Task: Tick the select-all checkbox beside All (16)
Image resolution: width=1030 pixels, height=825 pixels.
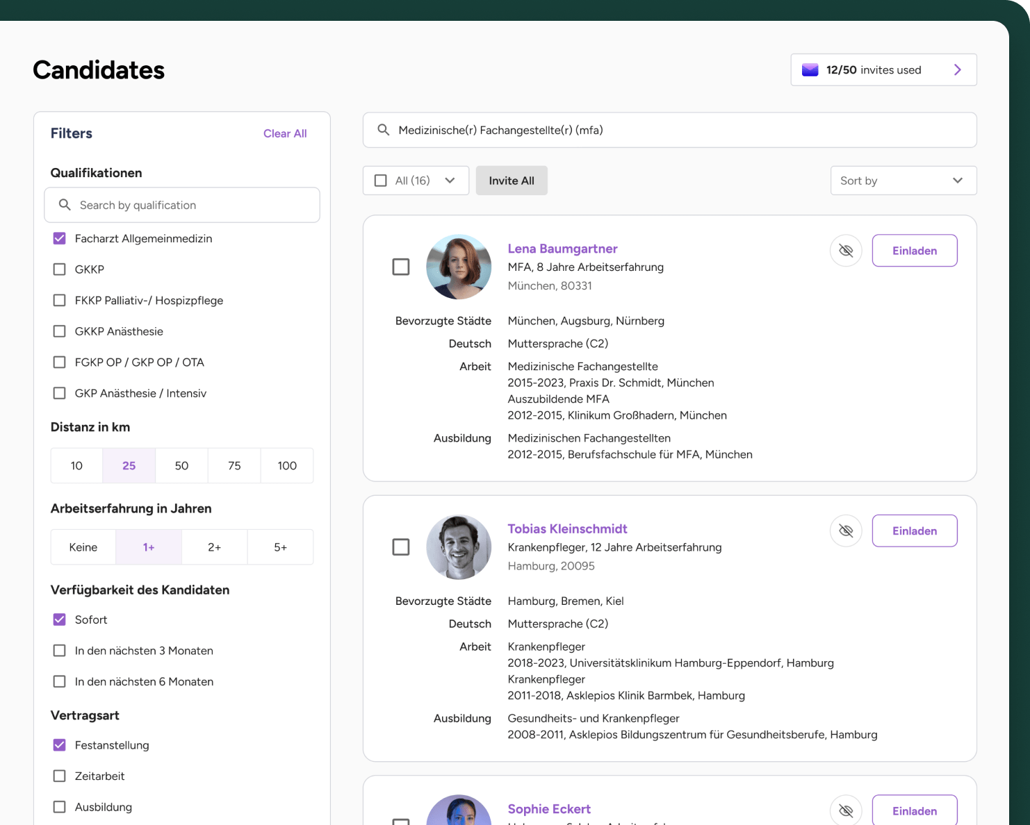Action: pos(381,181)
